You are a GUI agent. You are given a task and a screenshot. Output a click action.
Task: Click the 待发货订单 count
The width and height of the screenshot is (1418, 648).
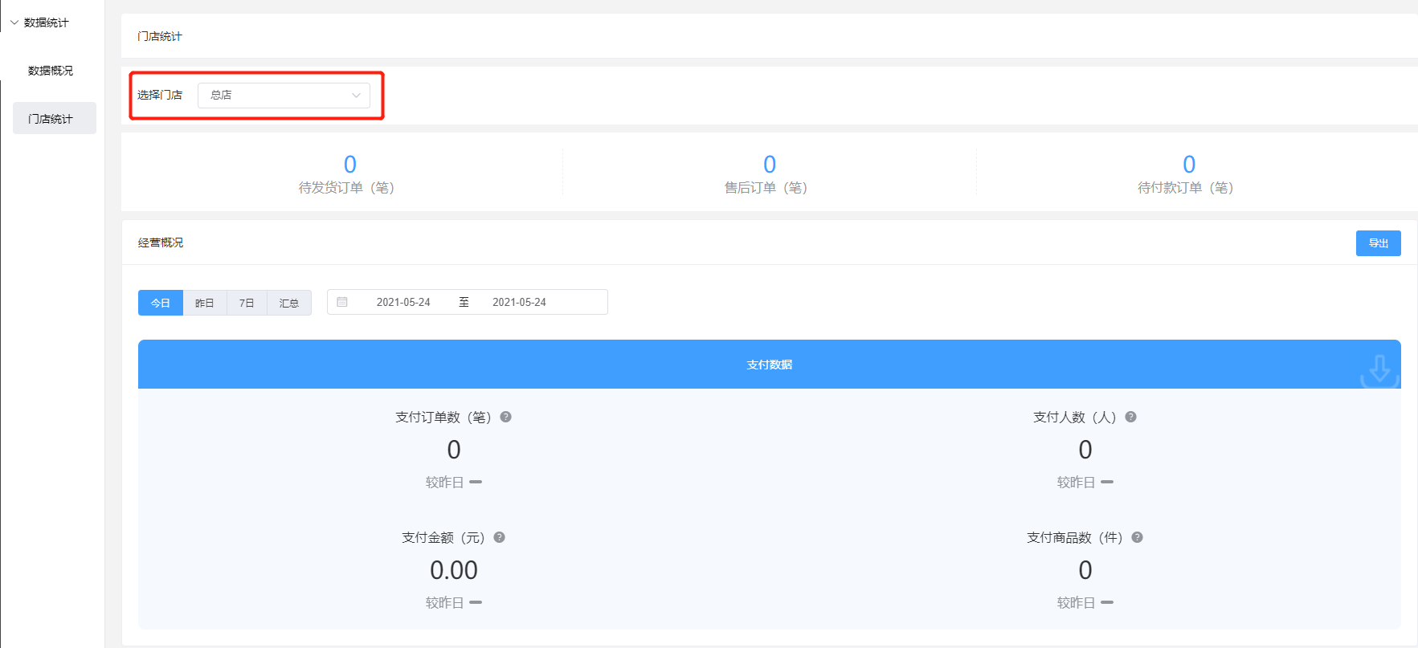click(x=350, y=165)
